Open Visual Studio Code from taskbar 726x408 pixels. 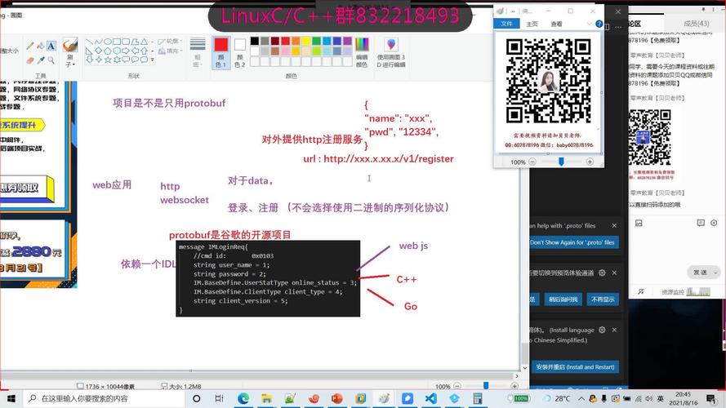[430, 398]
